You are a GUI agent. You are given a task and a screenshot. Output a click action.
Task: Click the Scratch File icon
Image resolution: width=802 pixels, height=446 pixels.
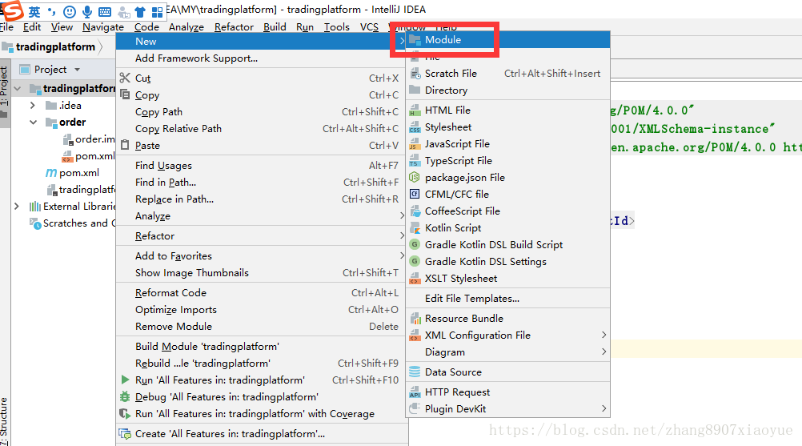point(415,74)
